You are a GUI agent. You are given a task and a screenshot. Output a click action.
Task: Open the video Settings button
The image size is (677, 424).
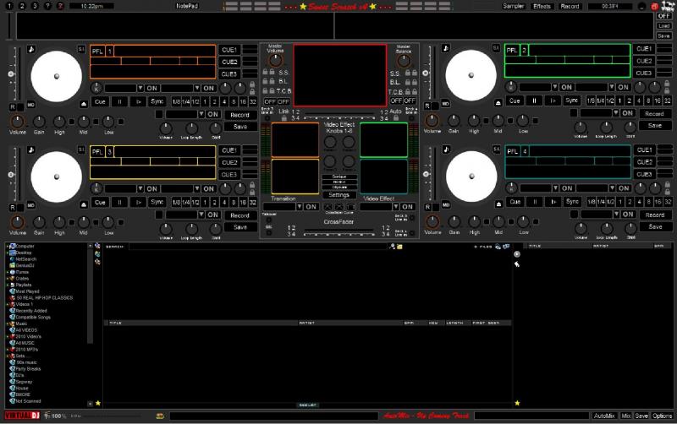click(x=339, y=195)
